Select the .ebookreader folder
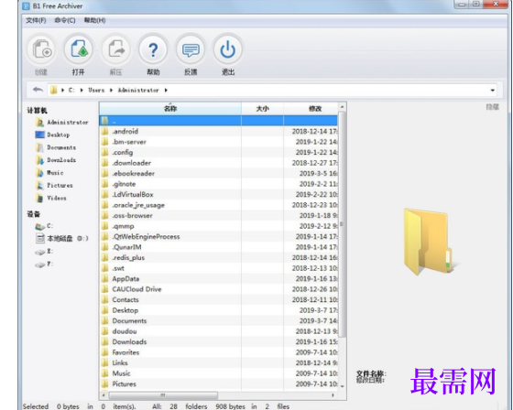The height and width of the screenshot is (410, 513). click(218, 173)
